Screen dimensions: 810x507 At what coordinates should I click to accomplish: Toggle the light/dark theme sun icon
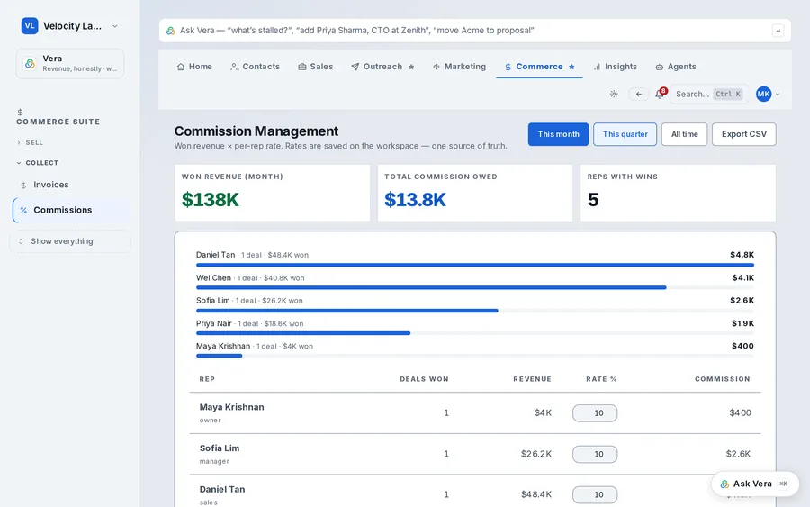(614, 94)
